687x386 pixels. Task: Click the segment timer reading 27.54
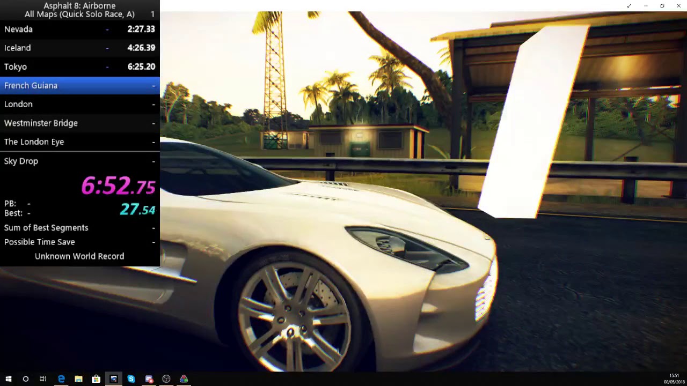click(137, 209)
